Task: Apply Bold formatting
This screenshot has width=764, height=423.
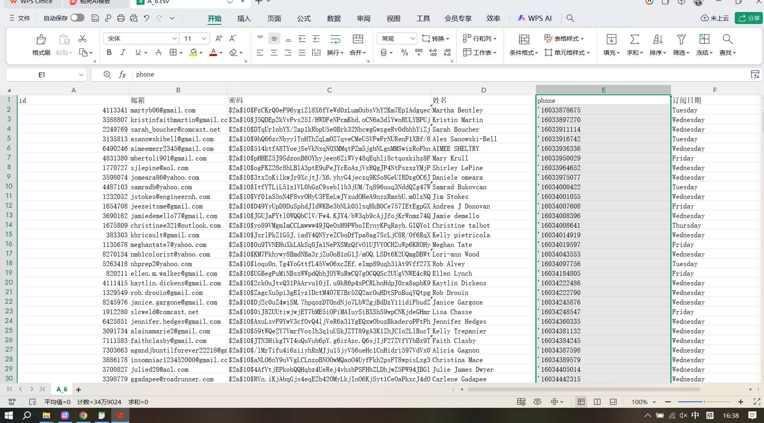Action: tap(109, 52)
